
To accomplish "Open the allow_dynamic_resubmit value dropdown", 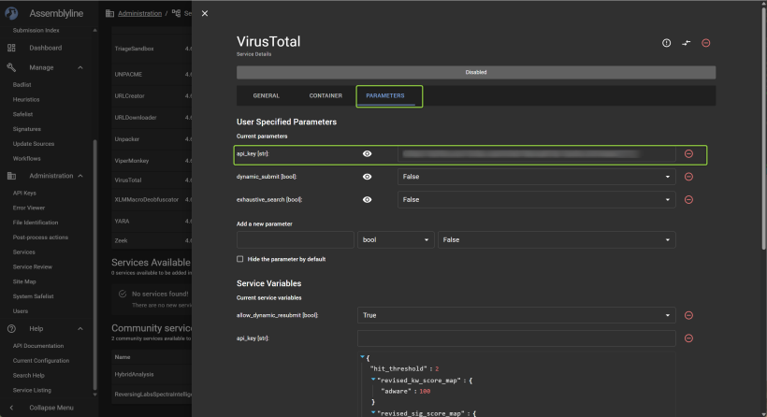I will click(516, 315).
